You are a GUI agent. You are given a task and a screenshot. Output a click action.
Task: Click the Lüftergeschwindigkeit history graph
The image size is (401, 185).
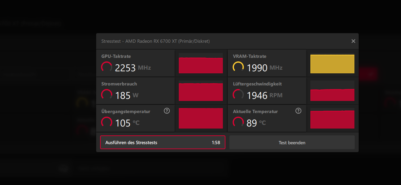(332, 91)
